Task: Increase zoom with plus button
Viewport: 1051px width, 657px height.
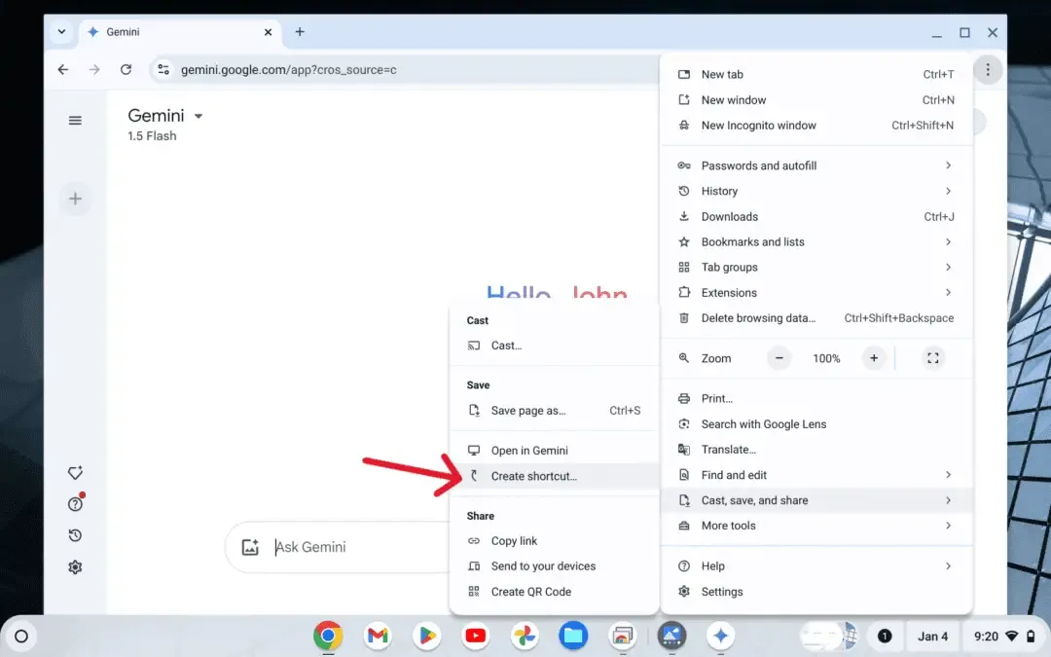Action: tap(873, 358)
